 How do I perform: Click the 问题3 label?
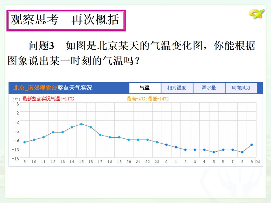coord(41,46)
